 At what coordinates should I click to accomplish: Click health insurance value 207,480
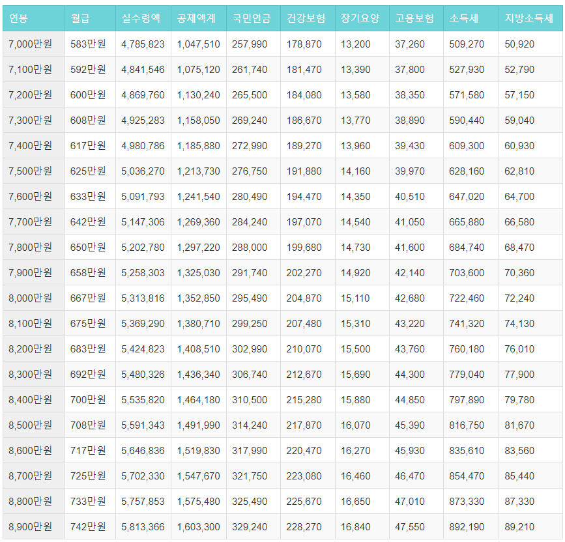coord(304,324)
